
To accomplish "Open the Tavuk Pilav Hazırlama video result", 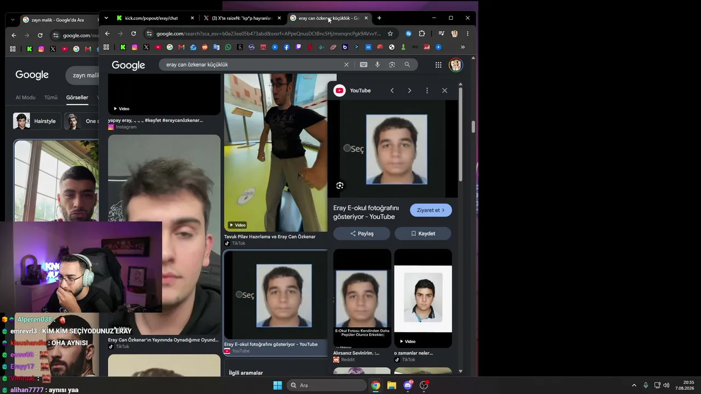I will (x=275, y=153).
